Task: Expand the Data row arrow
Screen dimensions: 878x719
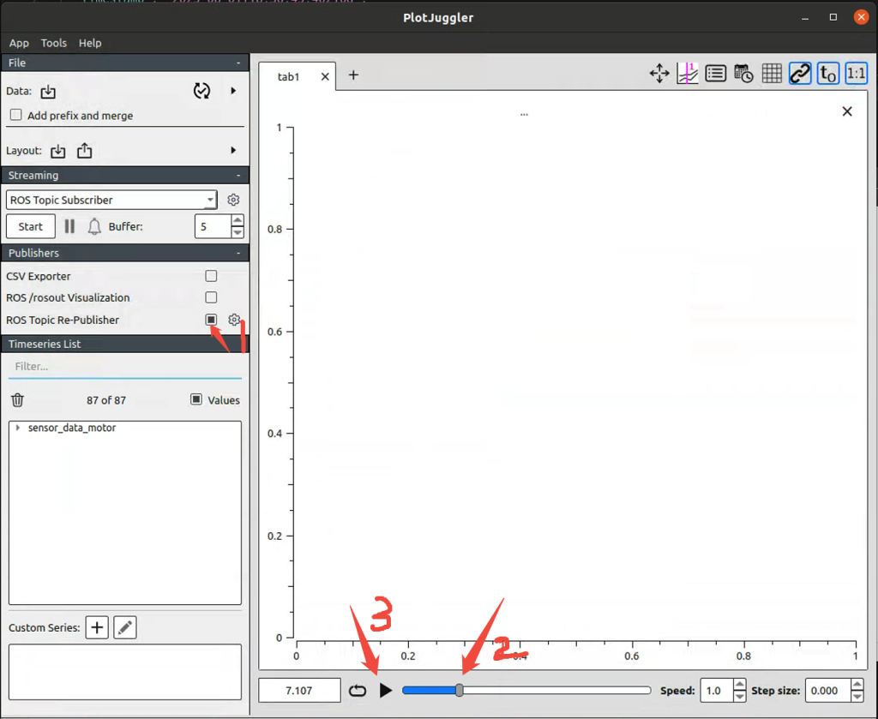Action: tap(233, 91)
